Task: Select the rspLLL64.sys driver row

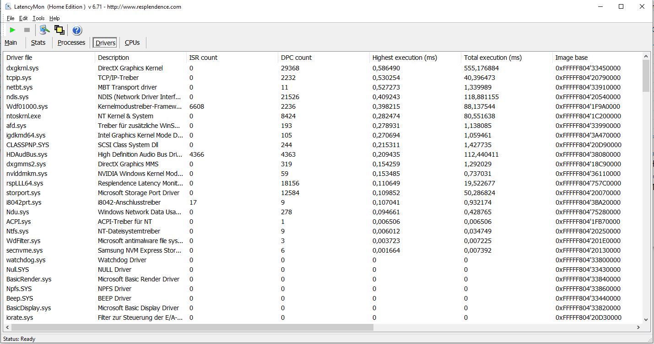Action: coord(323,183)
